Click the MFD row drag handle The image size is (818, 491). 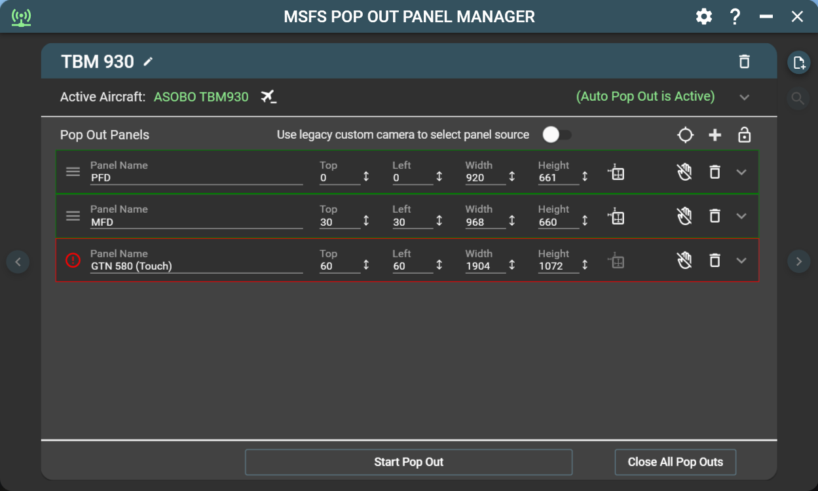pos(73,216)
